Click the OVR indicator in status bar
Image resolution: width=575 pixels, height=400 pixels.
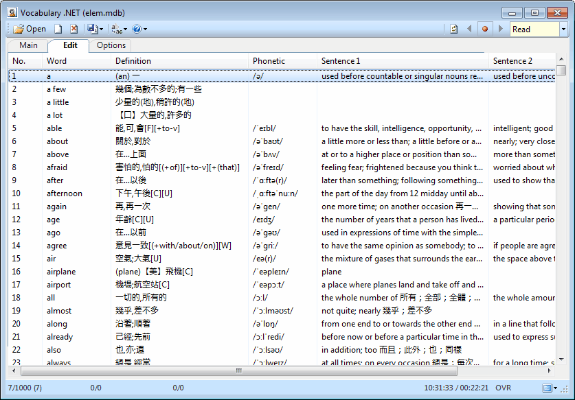[503, 388]
